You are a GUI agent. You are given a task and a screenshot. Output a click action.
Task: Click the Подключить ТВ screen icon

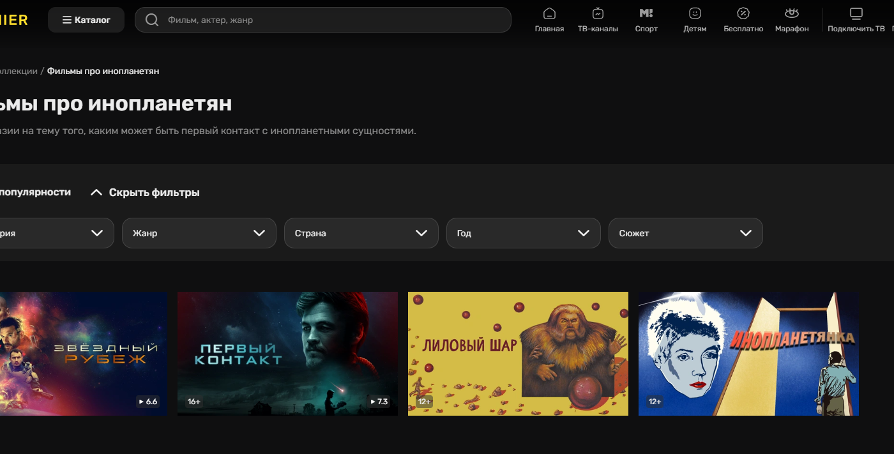(856, 13)
